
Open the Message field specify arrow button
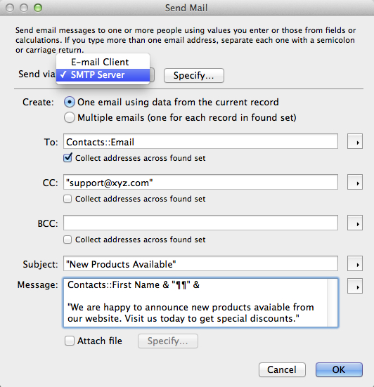click(355, 286)
